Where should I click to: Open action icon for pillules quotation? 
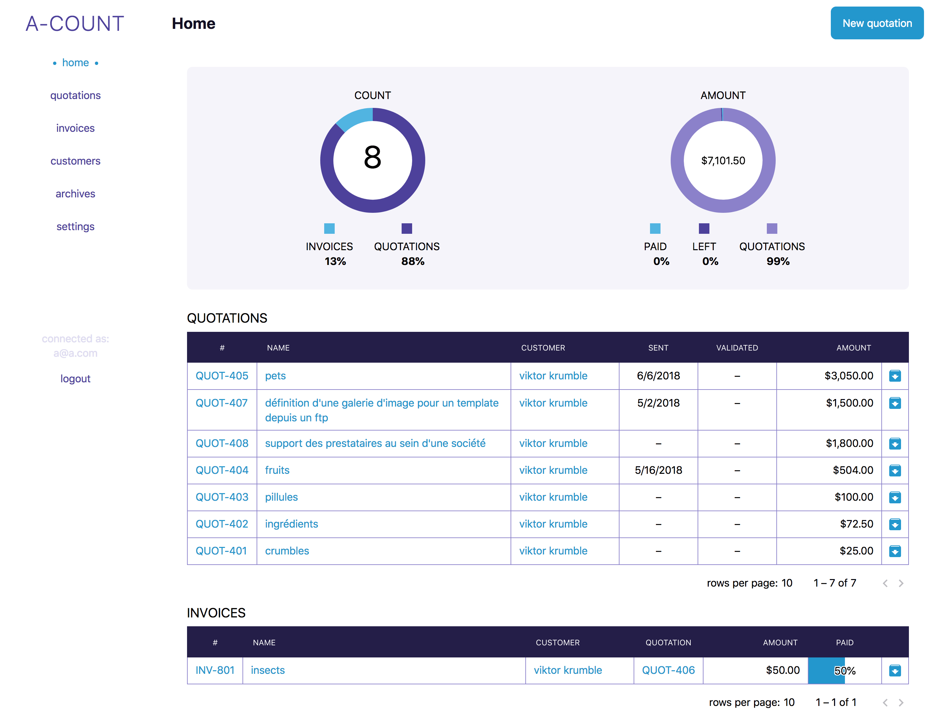(x=894, y=497)
